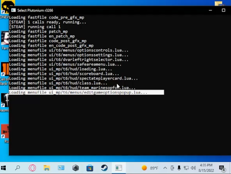Click the 'Loading fastfile en_patch_mp' line
The height and width of the screenshot is (174, 231).
coord(42,36)
